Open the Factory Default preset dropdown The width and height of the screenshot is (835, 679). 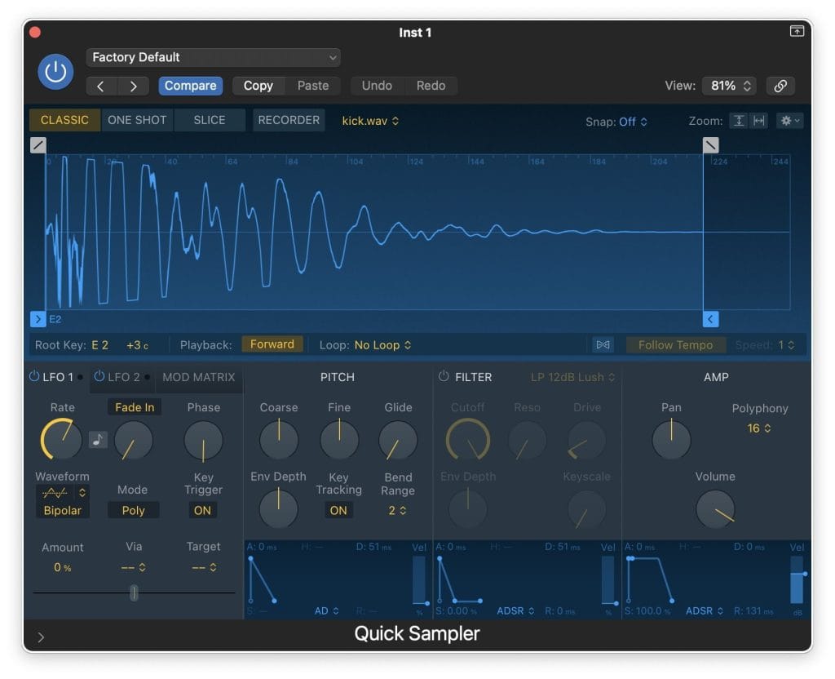coord(213,57)
